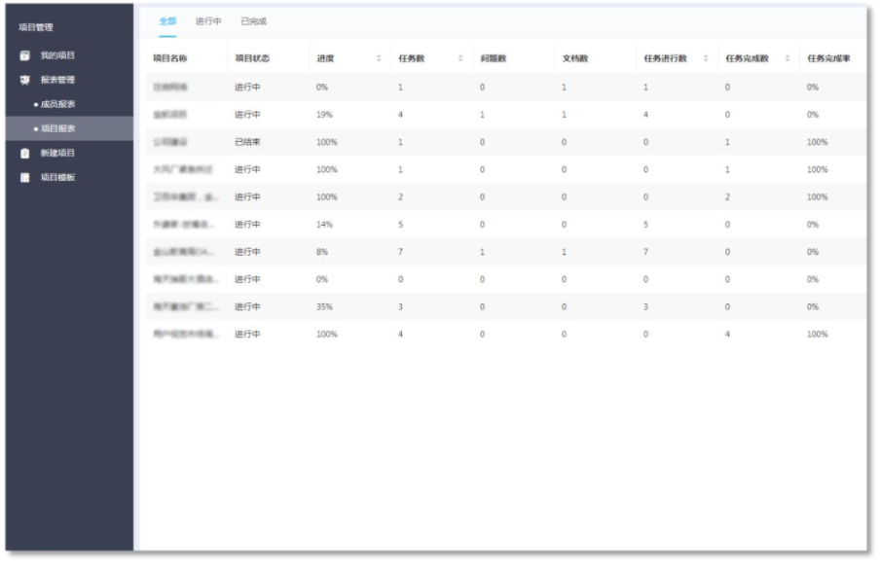This screenshot has height=568, width=881.
Task: Switch to the 进行中 tab
Action: click(x=208, y=20)
